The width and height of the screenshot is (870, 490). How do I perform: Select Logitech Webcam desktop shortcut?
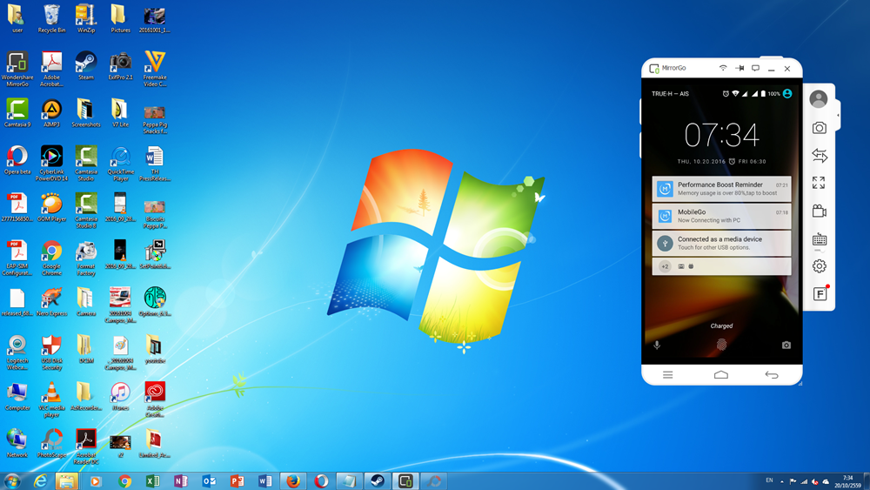pyautogui.click(x=17, y=352)
